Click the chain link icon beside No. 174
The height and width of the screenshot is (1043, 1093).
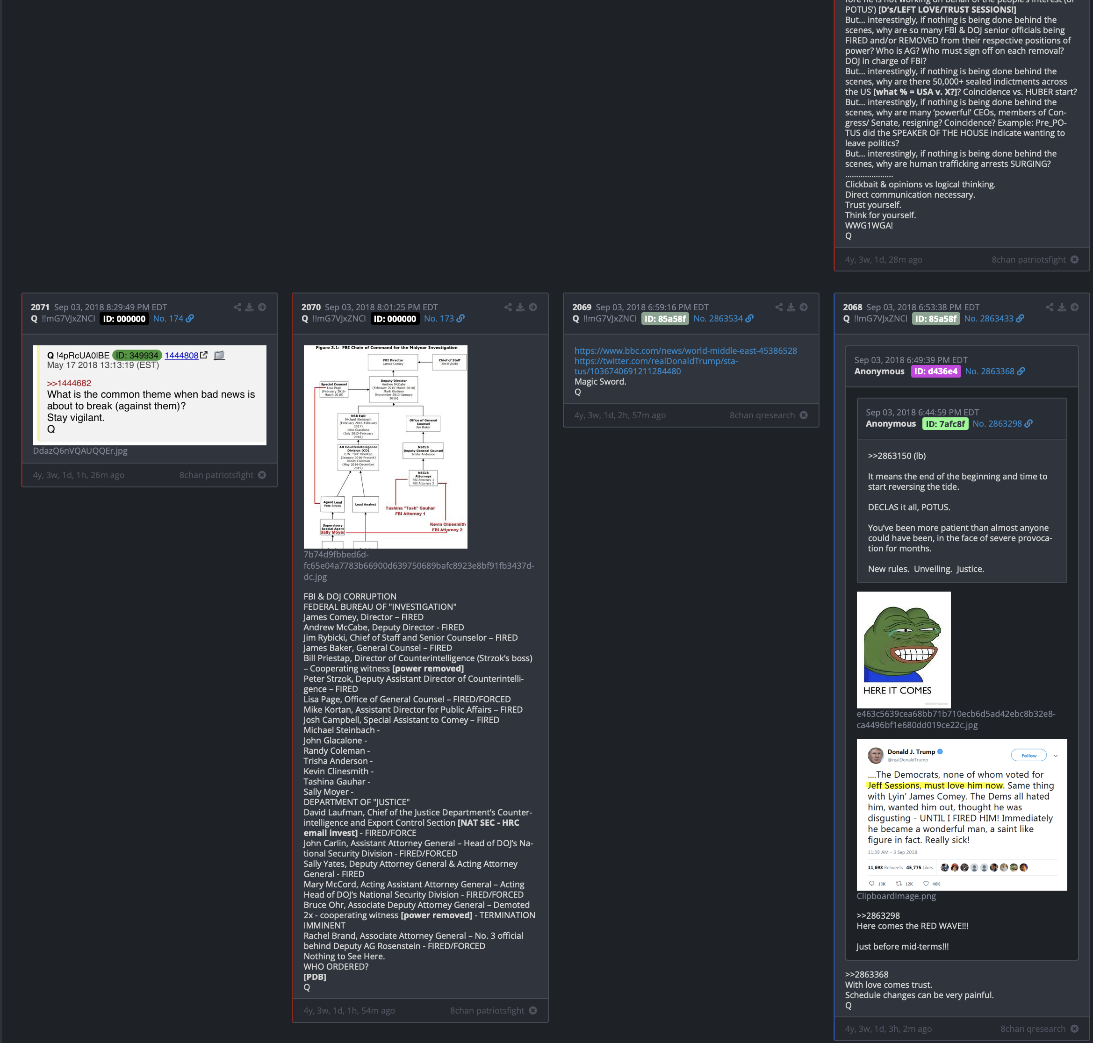point(190,319)
